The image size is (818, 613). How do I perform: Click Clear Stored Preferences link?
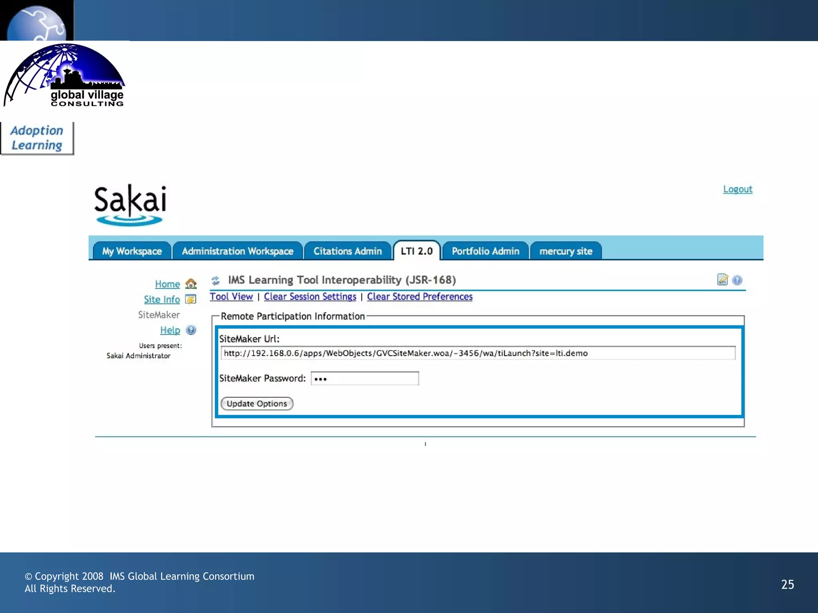coord(419,297)
